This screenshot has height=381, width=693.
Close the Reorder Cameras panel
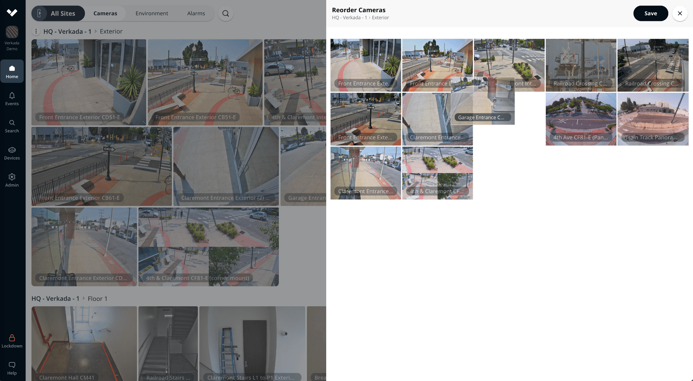[x=680, y=14]
